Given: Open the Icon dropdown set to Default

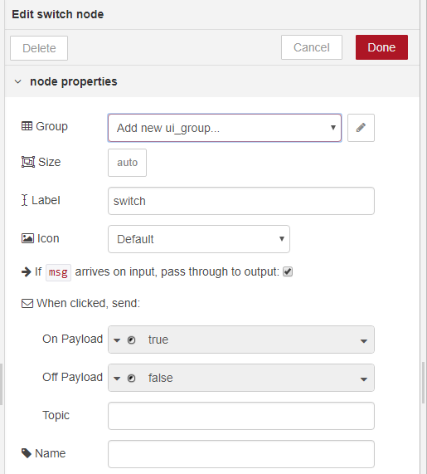Looking at the screenshot, I should point(199,239).
